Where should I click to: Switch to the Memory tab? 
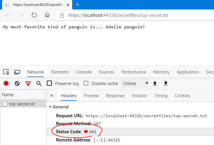click(x=161, y=72)
